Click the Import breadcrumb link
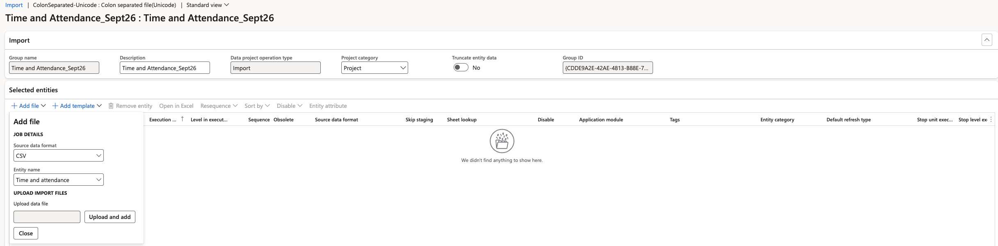The image size is (998, 246). pyautogui.click(x=14, y=5)
